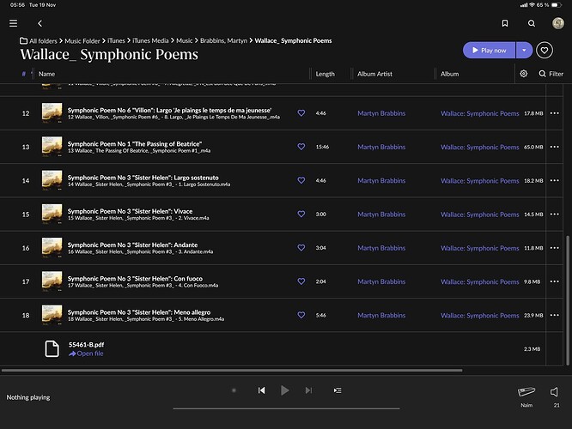Sort by the Name column header
Image resolution: width=572 pixels, height=429 pixels.
[x=46, y=74]
